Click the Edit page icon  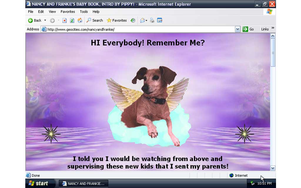point(160,21)
